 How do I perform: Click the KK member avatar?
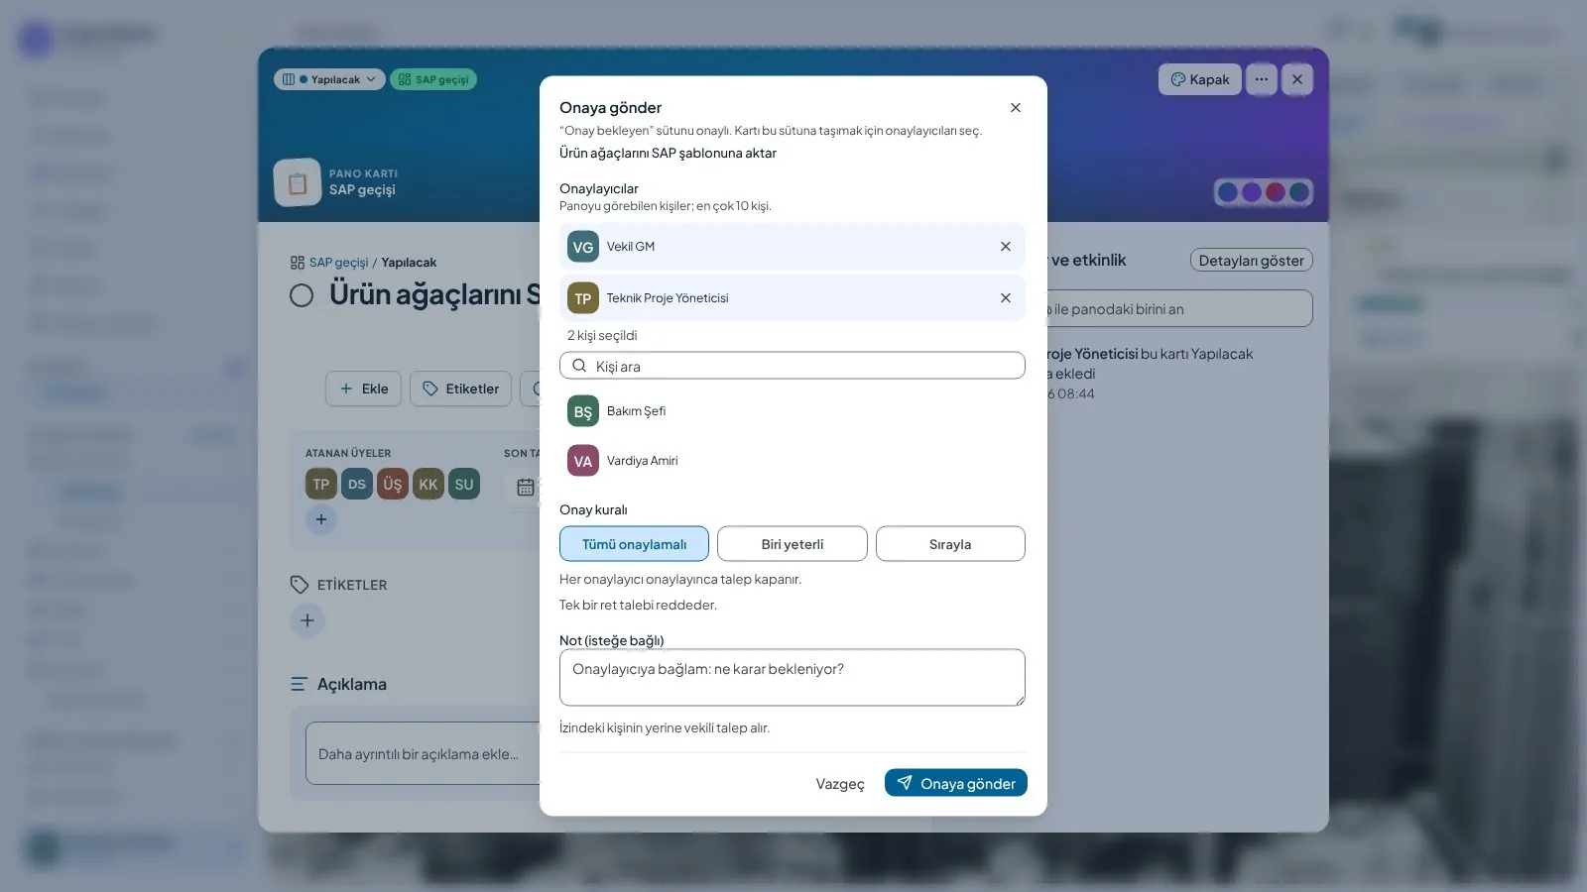(x=428, y=485)
